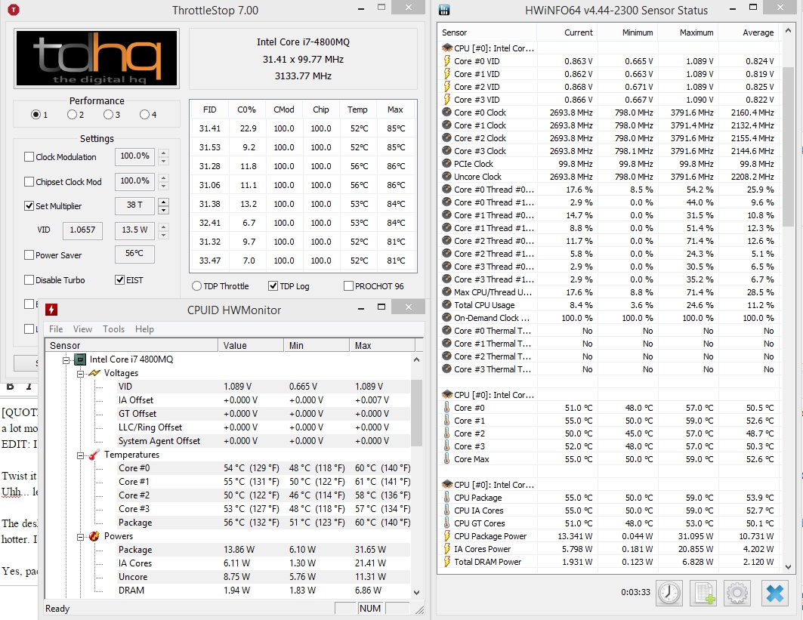Screen dimensions: 803x620
Task: Uncheck the TDP Log checkbox
Action: tap(273, 286)
